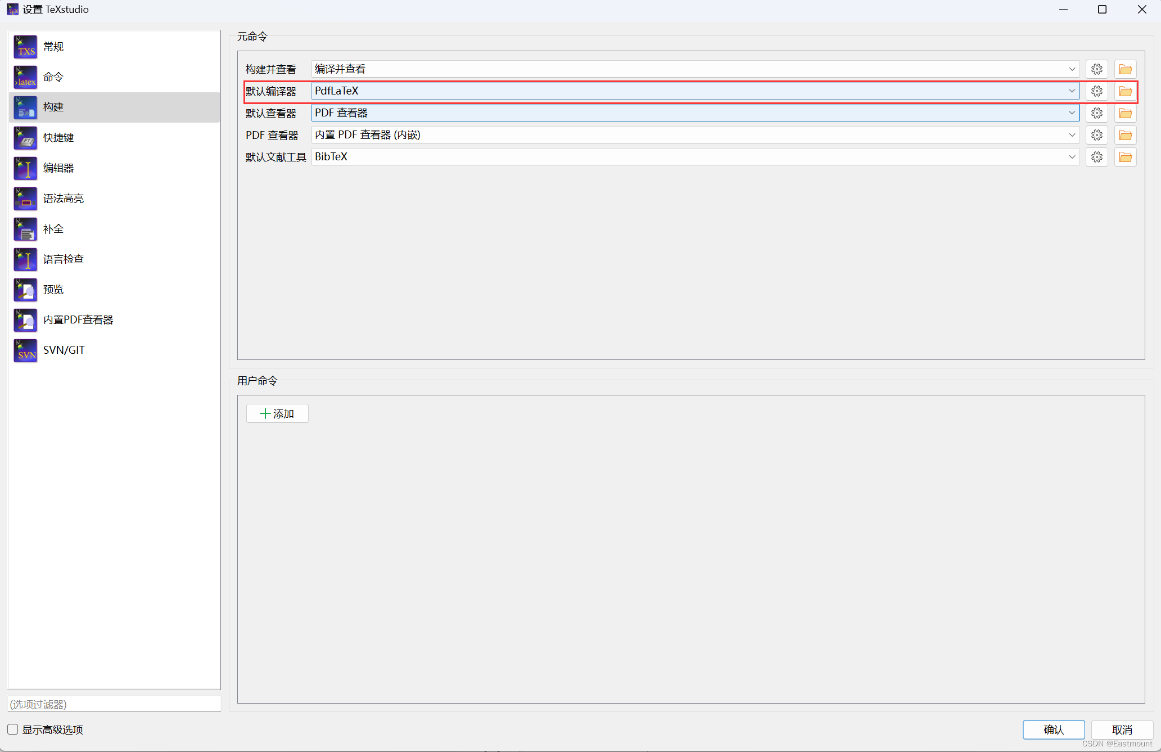The height and width of the screenshot is (752, 1161).
Task: Click the 默认查看器 row label
Action: (x=271, y=113)
